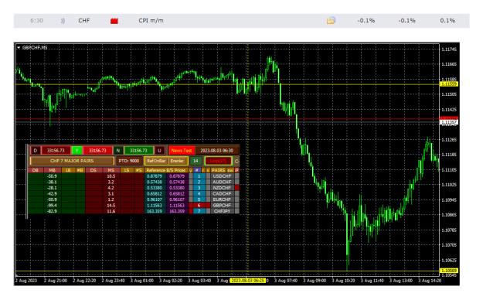Click the speaker alert icon next to 6:30
This screenshot has width=483, height=300.
[x=63, y=21]
